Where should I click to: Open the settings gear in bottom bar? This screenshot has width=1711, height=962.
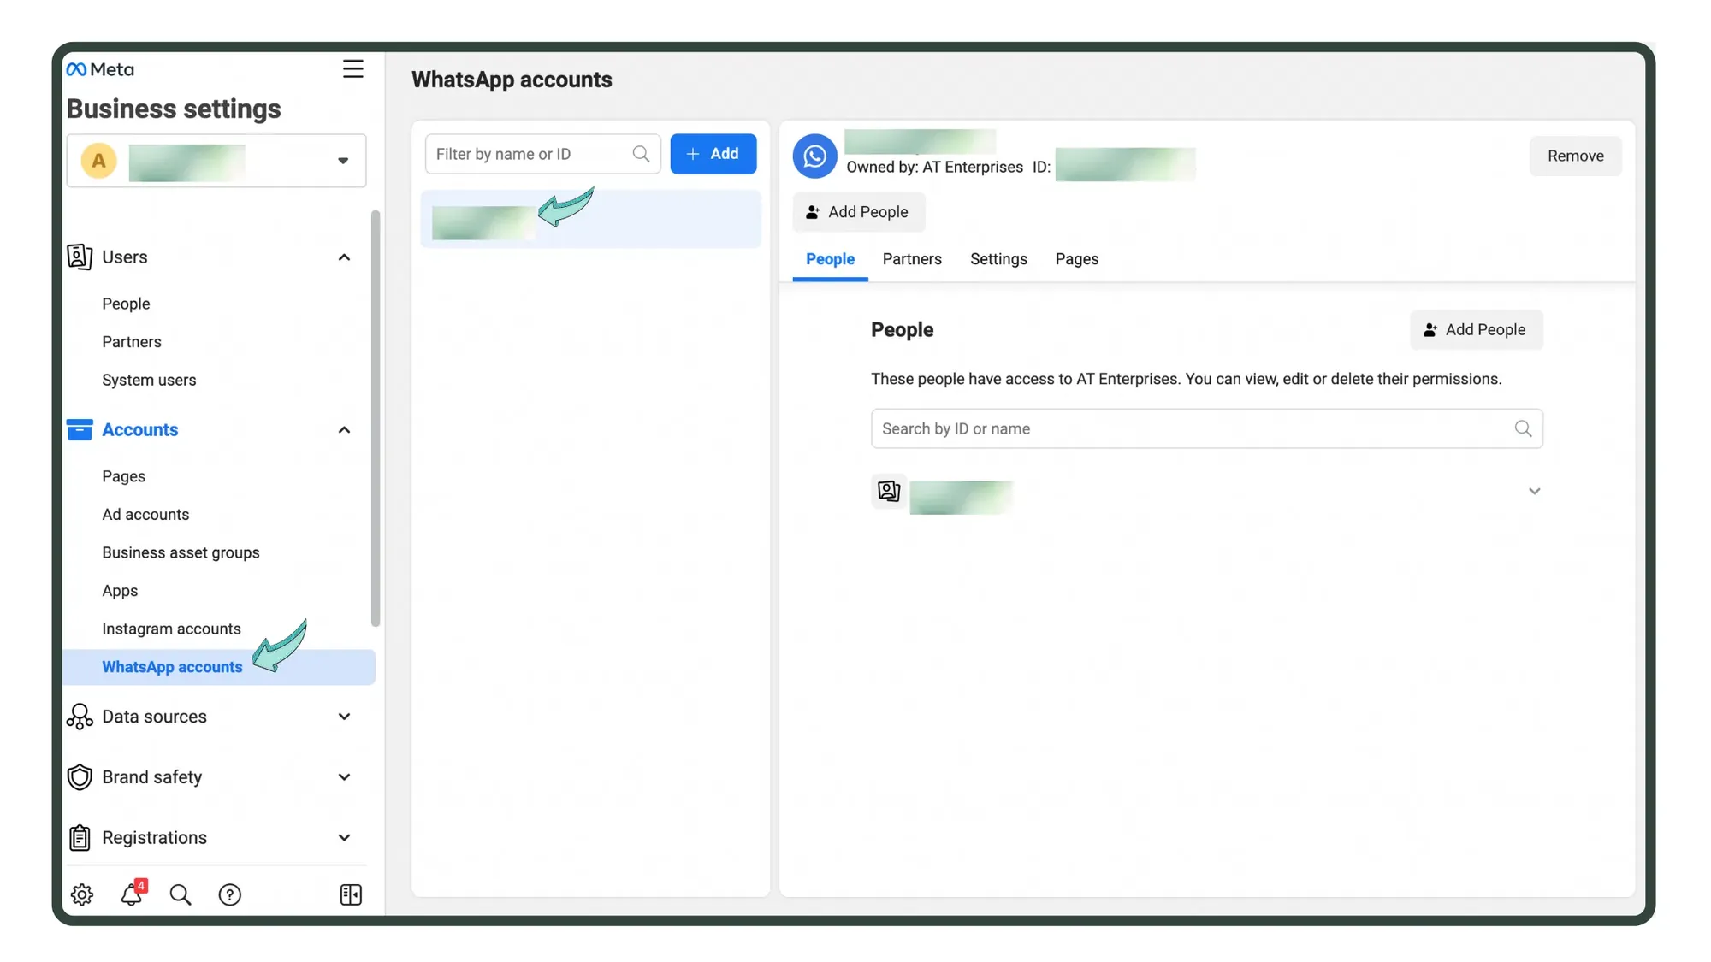click(x=81, y=894)
